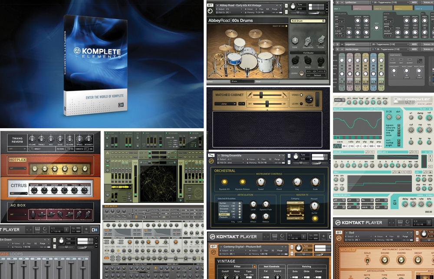This screenshot has height=279, width=434.
Task: Open Quick load in Contemp Digital Kontakt Player
Action: [282, 237]
